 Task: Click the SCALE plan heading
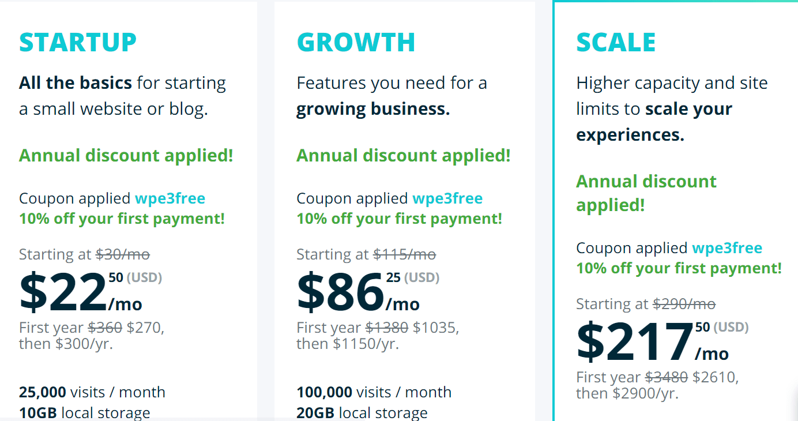[x=616, y=43]
